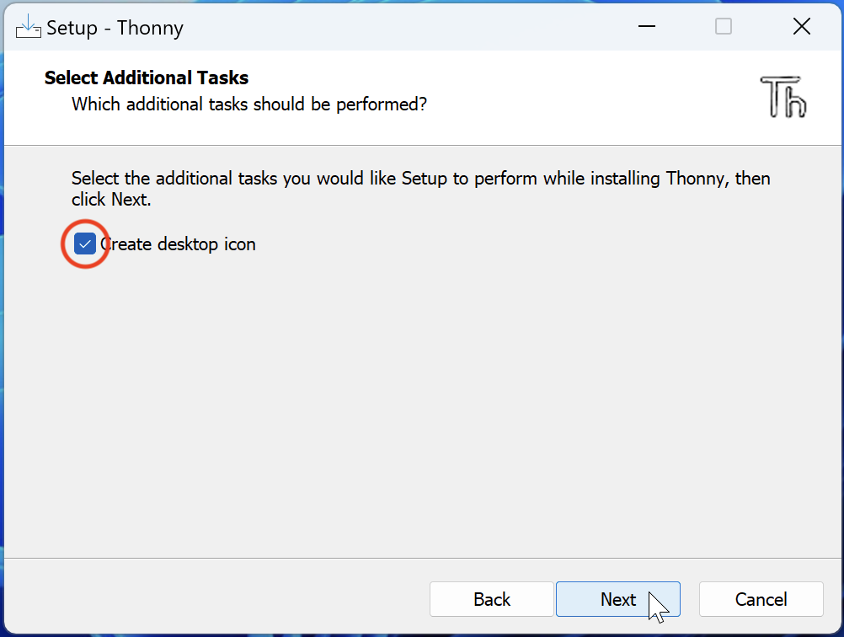Click the instruction line starting 'Select the additional tasks'
Image resolution: width=844 pixels, height=637 pixels.
(420, 179)
